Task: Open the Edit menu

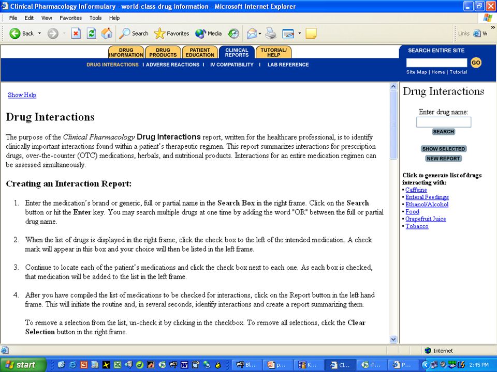Action: click(29, 18)
